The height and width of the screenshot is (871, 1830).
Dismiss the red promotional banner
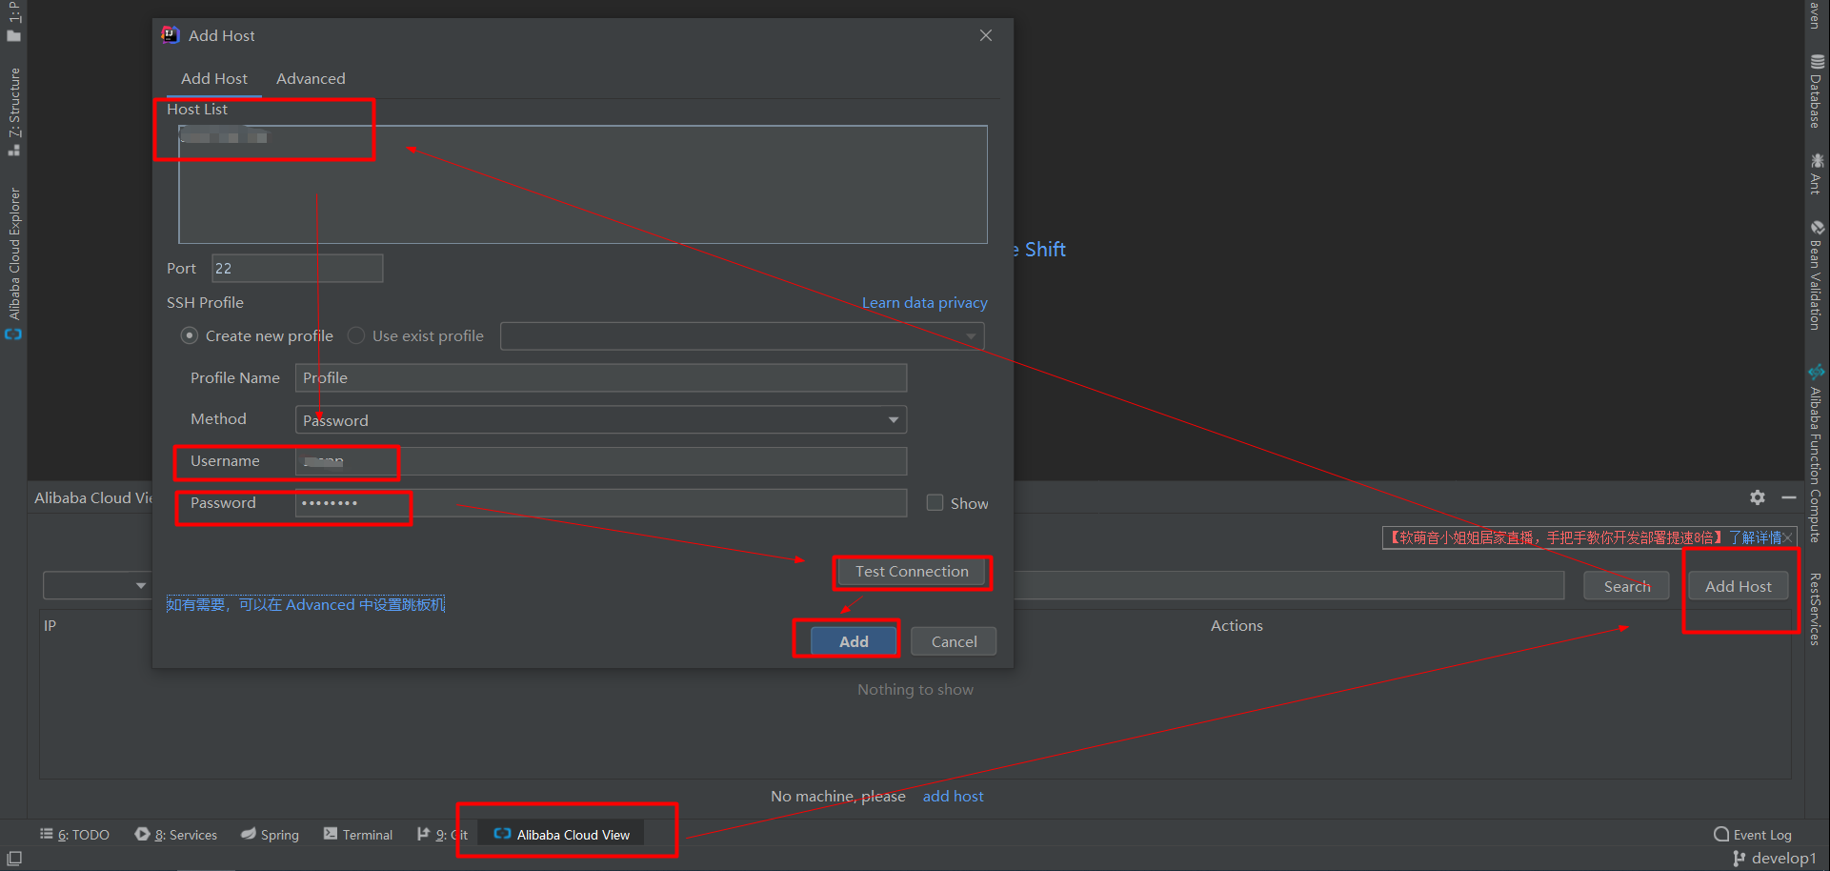[1788, 538]
